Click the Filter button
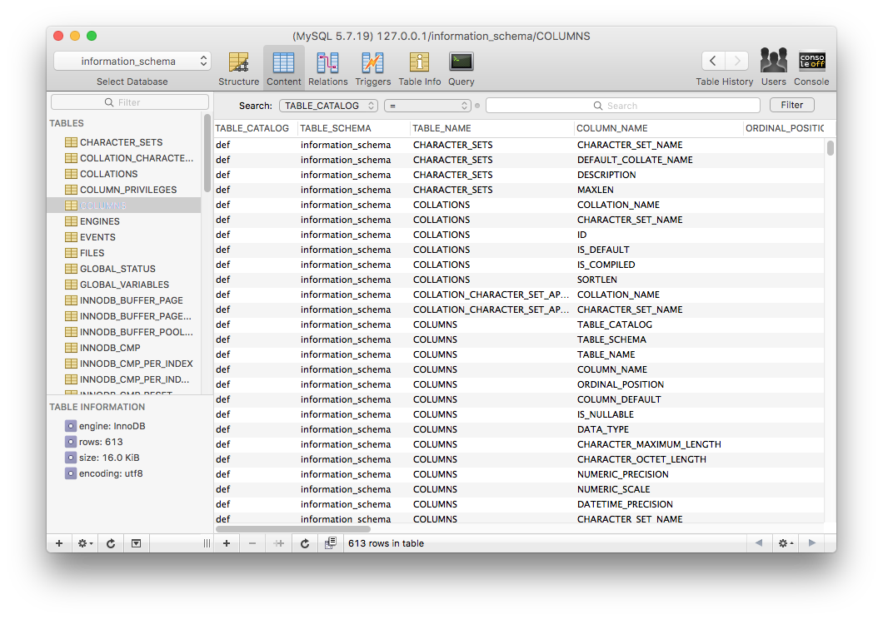 pos(791,105)
